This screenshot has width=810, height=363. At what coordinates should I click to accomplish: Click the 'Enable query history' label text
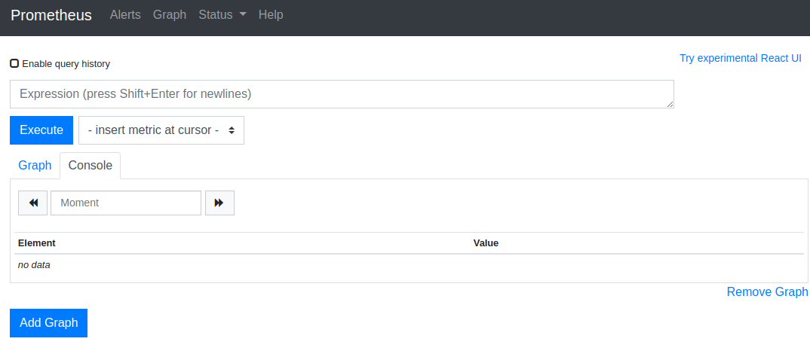coord(66,64)
